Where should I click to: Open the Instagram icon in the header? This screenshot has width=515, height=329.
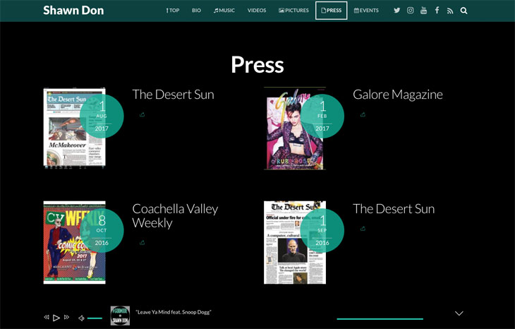(x=410, y=10)
